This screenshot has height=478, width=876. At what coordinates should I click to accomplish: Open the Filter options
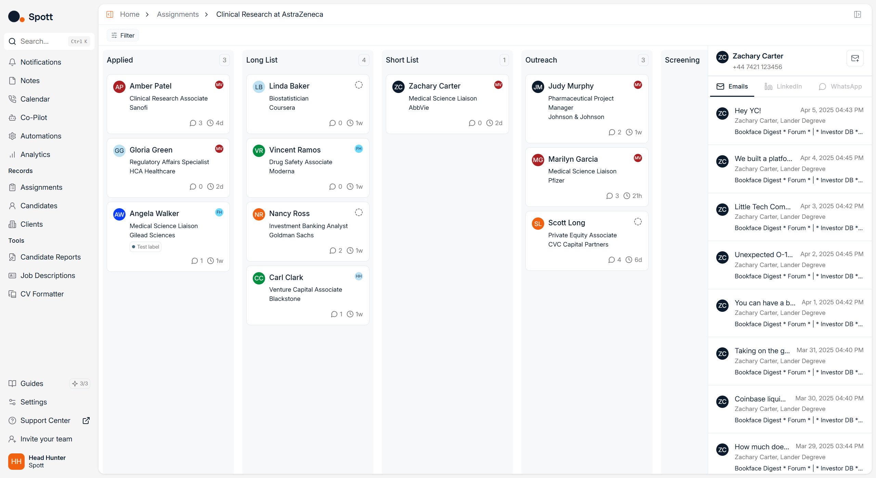coord(123,36)
